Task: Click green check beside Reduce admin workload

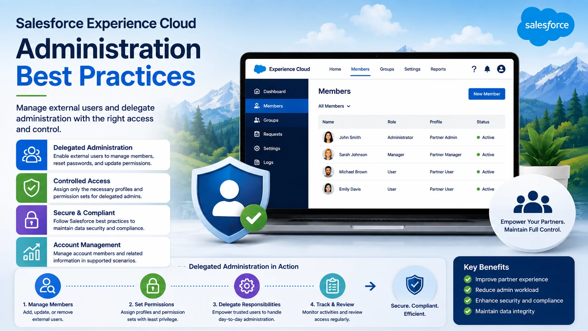Action: pos(468,290)
